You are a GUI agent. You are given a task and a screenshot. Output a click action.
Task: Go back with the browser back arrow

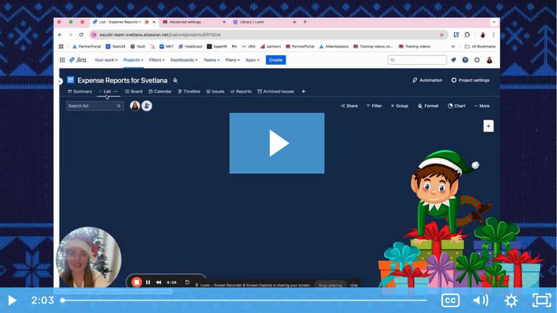[60, 35]
